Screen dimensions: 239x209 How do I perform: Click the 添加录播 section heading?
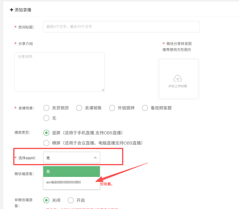point(23,10)
